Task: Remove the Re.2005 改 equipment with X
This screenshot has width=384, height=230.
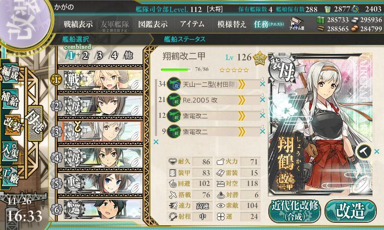Action: (x=262, y=100)
